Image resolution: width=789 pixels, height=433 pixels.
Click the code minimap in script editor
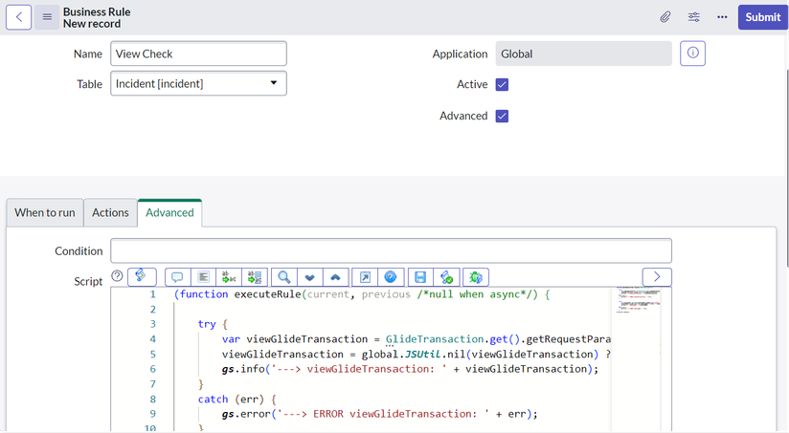(x=639, y=300)
